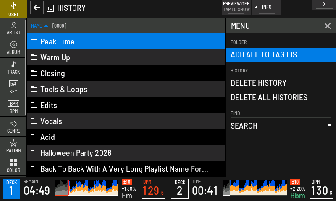Click the Fm key on Deck 1
The width and height of the screenshot is (336, 201).
[x=127, y=196]
